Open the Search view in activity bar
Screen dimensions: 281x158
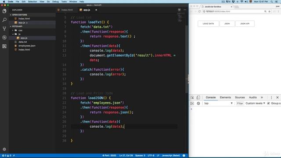4,20
